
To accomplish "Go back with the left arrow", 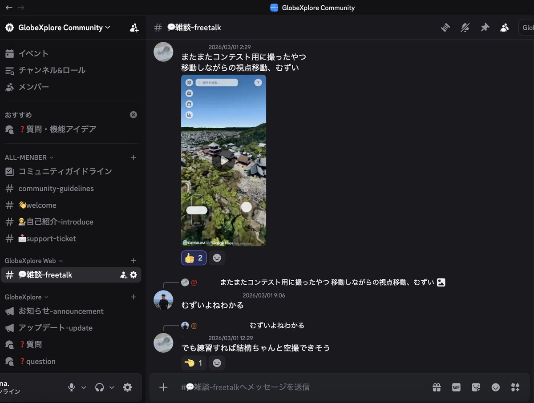I will tap(9, 8).
